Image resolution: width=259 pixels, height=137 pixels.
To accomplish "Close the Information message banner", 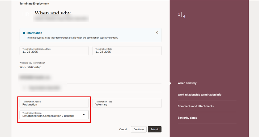I will (157, 33).
